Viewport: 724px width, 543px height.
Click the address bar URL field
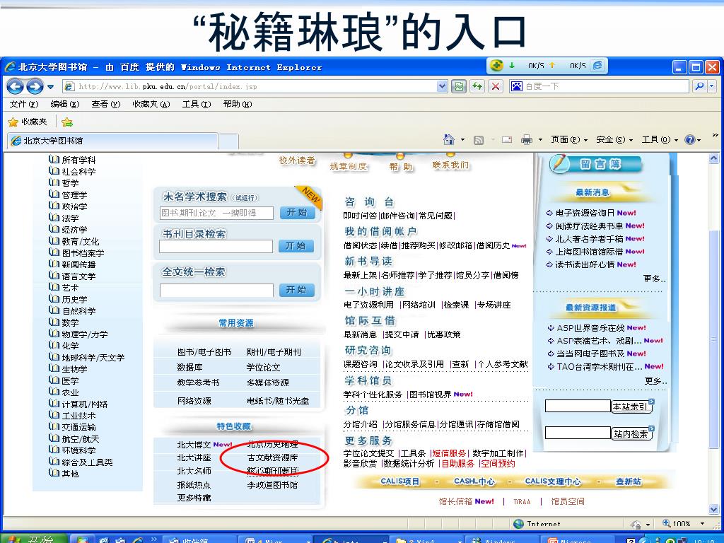[255, 86]
